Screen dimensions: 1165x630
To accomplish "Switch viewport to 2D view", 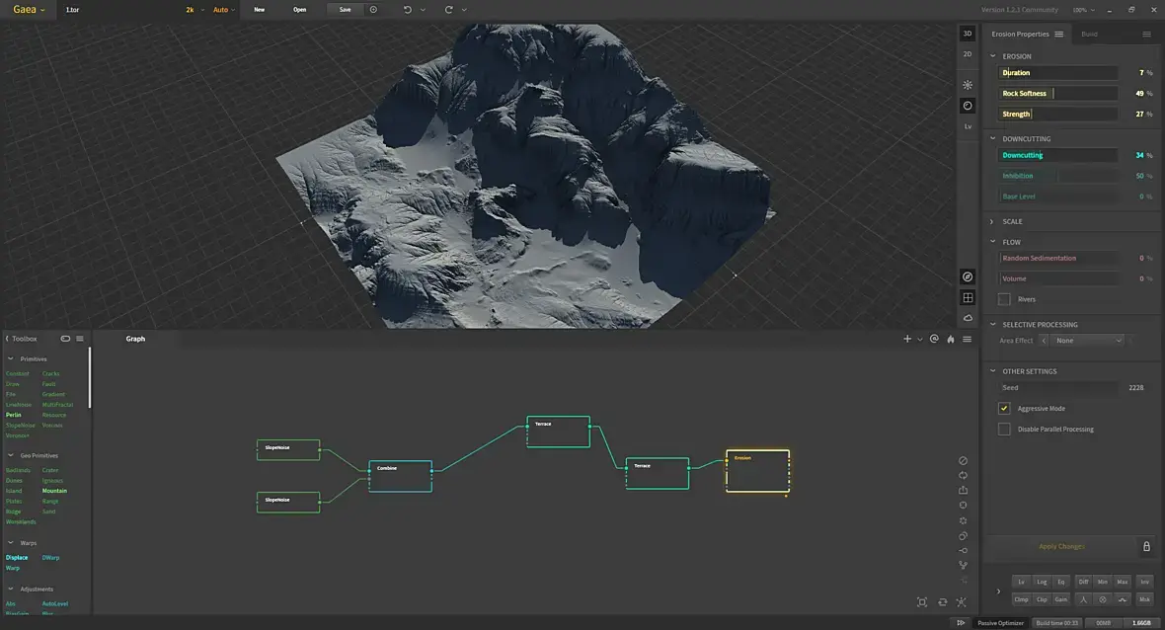I will tap(967, 53).
